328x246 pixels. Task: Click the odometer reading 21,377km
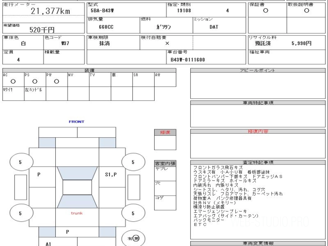pyautogui.click(x=50, y=11)
